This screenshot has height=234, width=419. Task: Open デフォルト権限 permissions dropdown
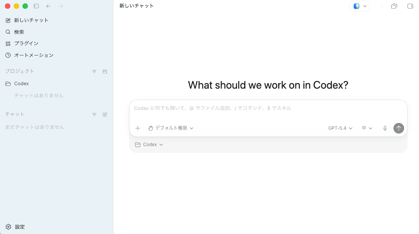[171, 128]
